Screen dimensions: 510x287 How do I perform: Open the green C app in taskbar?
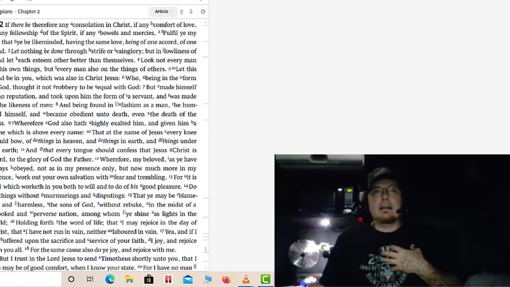pyautogui.click(x=265, y=279)
